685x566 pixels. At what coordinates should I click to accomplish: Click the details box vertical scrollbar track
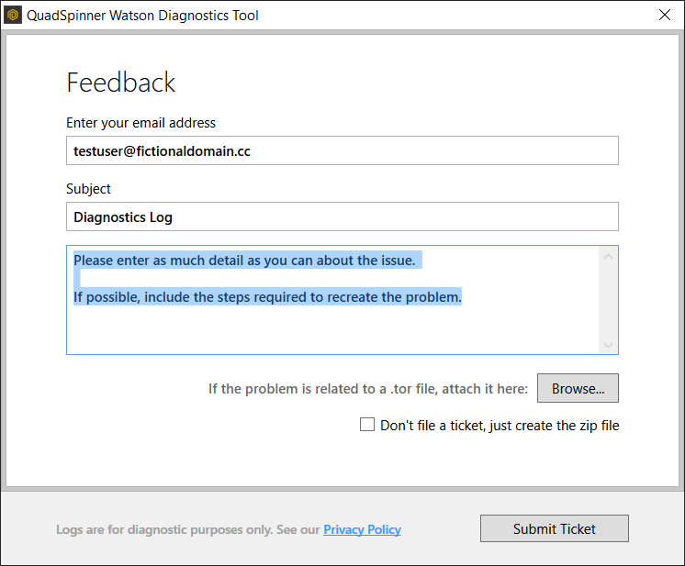point(607,300)
